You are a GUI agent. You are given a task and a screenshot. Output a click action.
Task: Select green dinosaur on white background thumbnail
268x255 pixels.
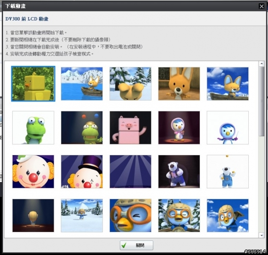click(x=33, y=127)
